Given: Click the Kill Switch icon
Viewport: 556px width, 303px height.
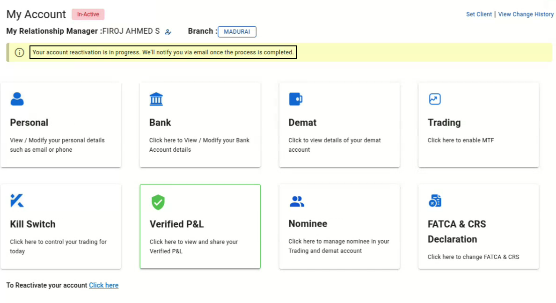Looking at the screenshot, I should 17,200.
